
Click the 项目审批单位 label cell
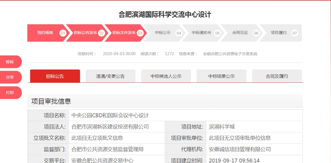(x=185, y=138)
